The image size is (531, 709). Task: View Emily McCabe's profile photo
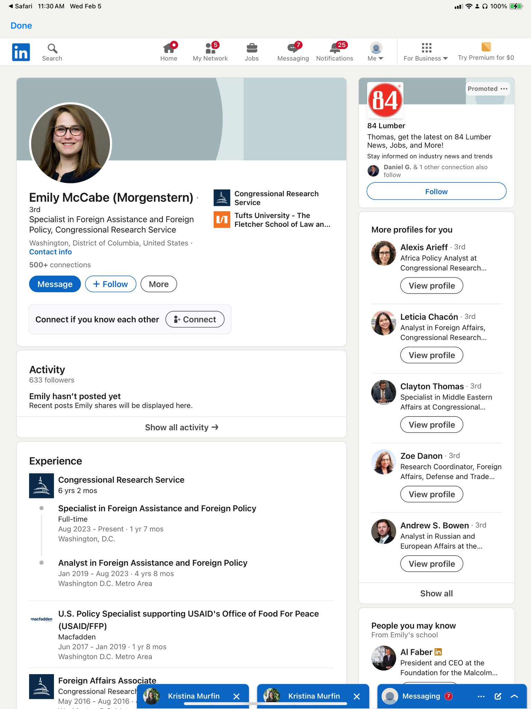tap(71, 143)
